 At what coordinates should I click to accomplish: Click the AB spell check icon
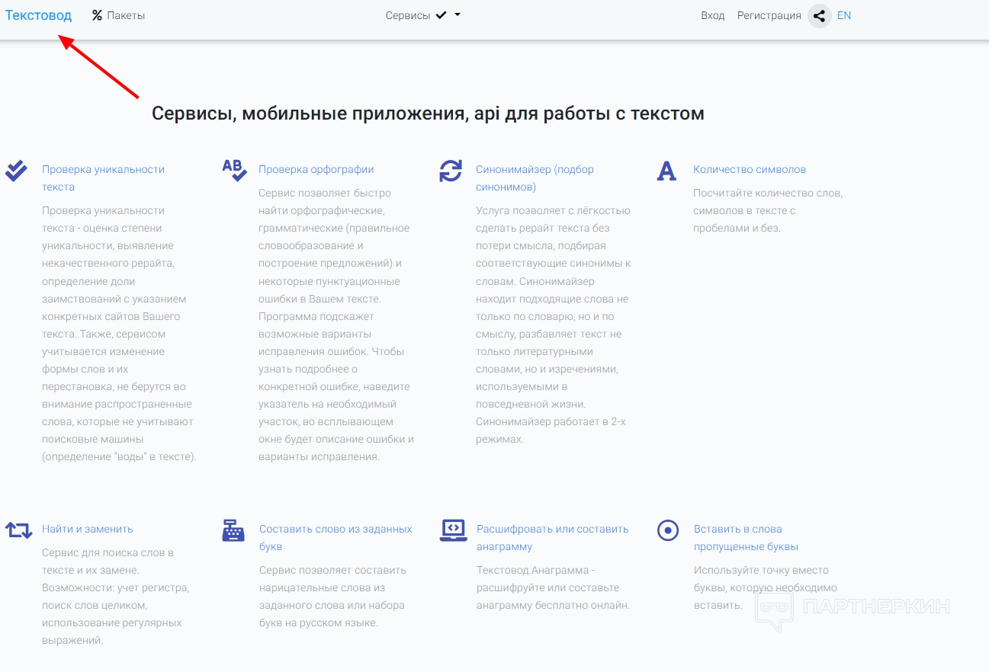[234, 170]
